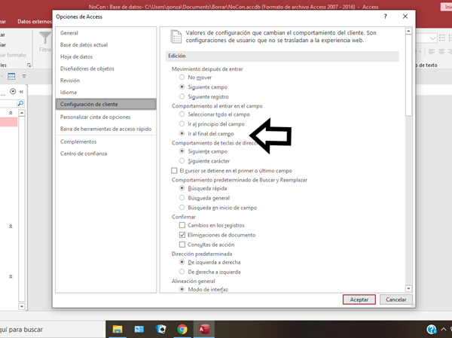Click navigation pane scroll up arrow
Screen dimensions: 452x338
pyautogui.click(x=22, y=113)
